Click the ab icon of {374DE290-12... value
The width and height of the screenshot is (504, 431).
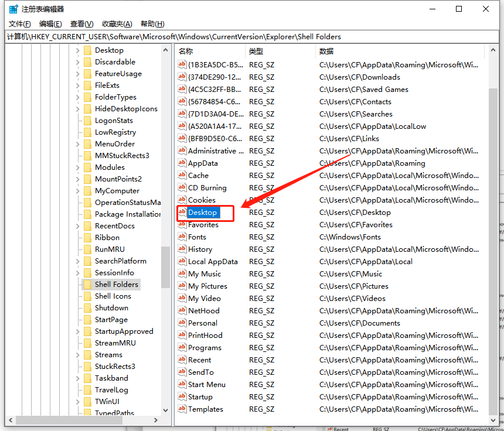tap(182, 77)
